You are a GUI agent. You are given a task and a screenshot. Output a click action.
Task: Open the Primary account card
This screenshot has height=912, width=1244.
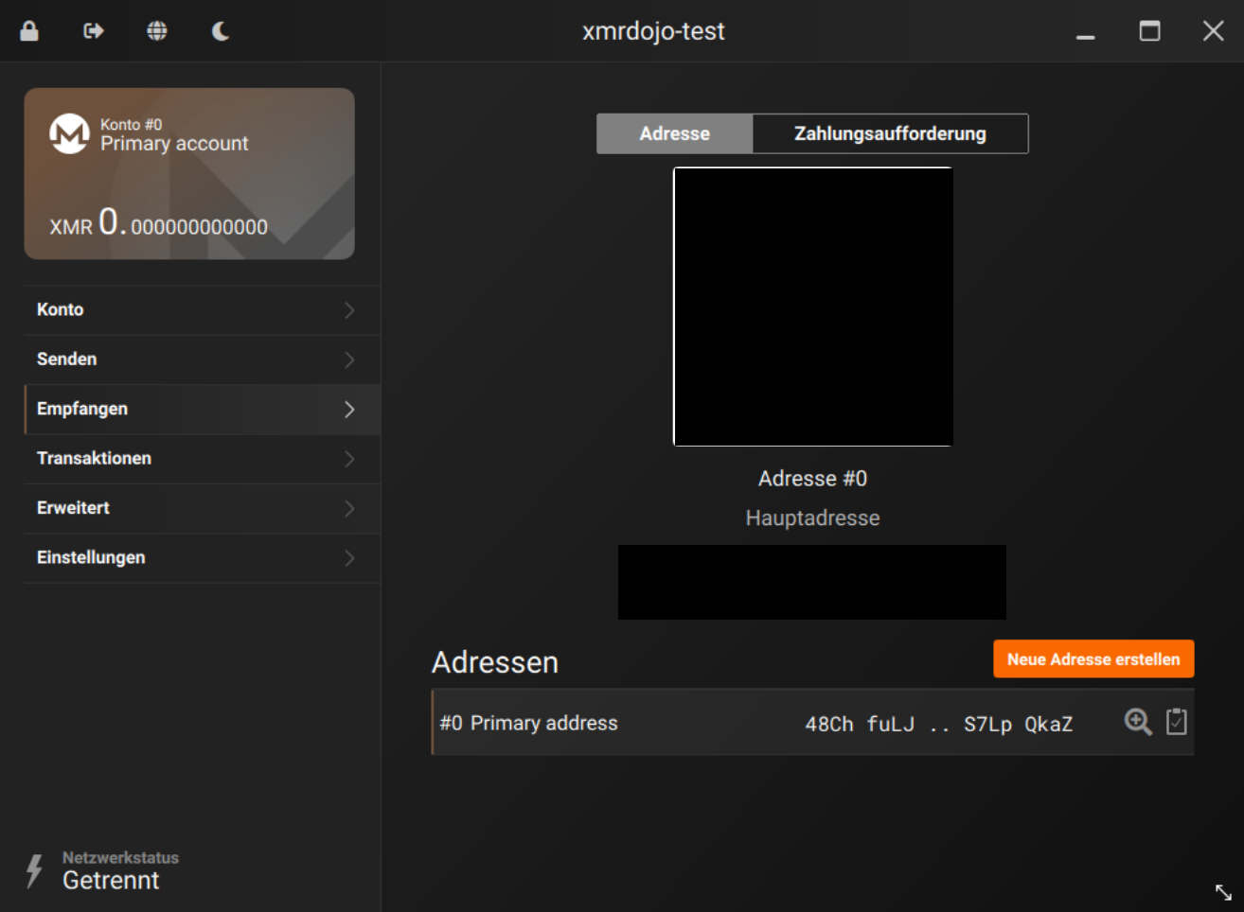tap(189, 174)
